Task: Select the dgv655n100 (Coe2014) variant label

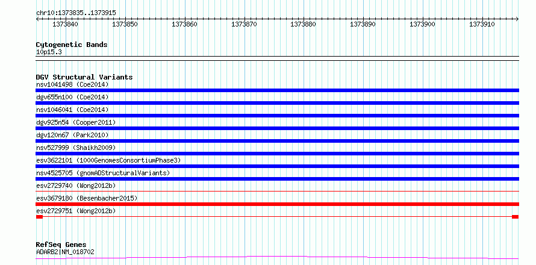Action: pyautogui.click(x=72, y=97)
